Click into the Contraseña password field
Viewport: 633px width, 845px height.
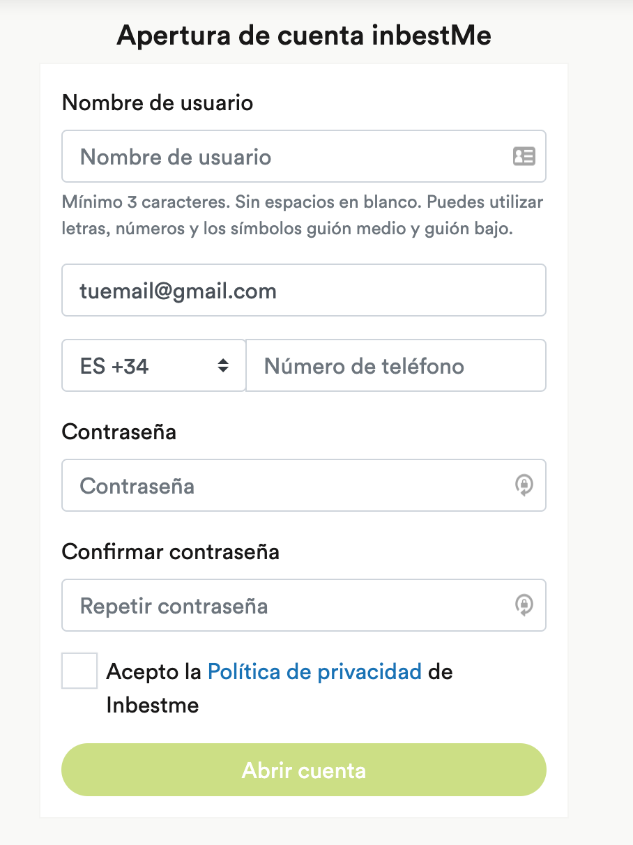pyautogui.click(x=304, y=485)
